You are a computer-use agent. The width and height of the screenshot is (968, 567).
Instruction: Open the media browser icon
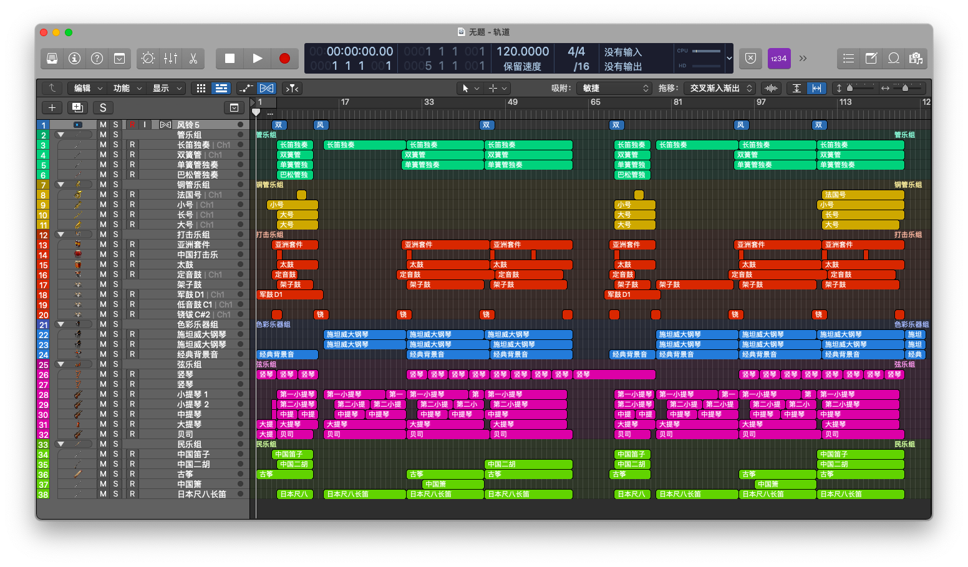[x=916, y=58]
